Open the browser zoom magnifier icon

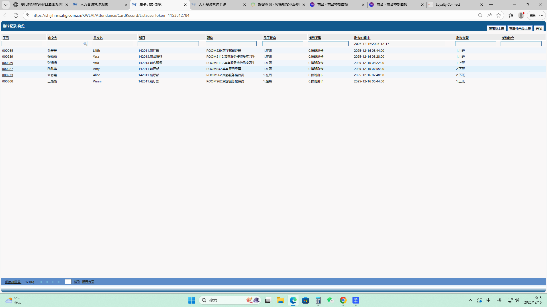[480, 15]
